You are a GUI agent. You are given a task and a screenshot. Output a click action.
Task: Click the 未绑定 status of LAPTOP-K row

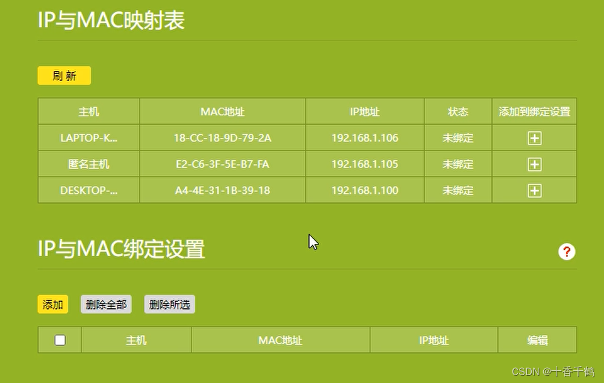coord(458,138)
